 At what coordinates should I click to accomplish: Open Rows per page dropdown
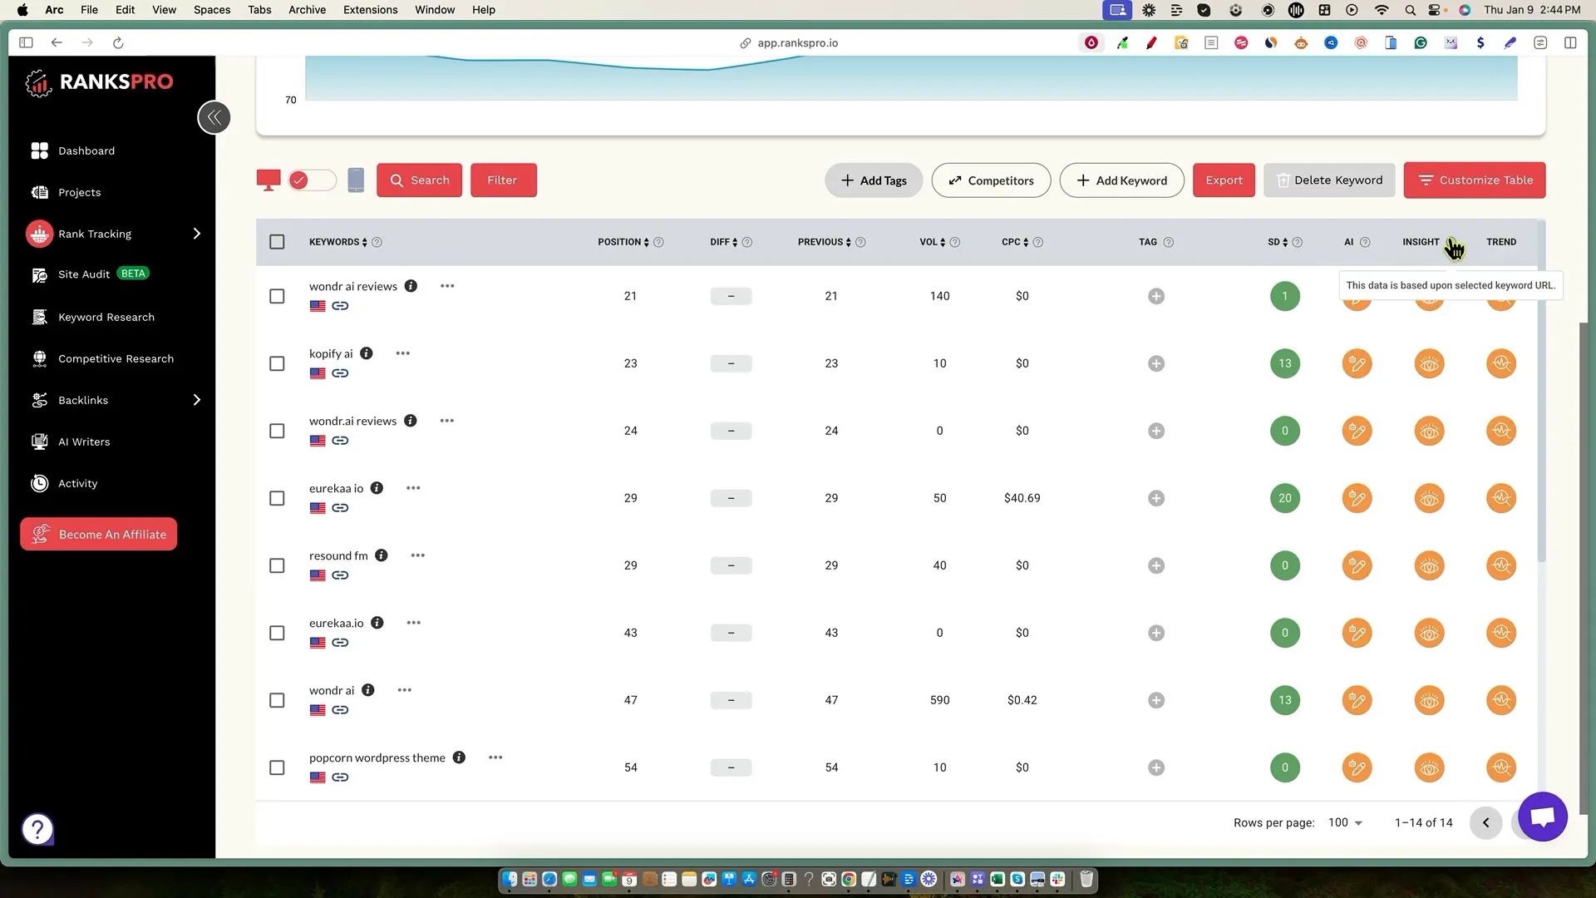[1345, 822]
